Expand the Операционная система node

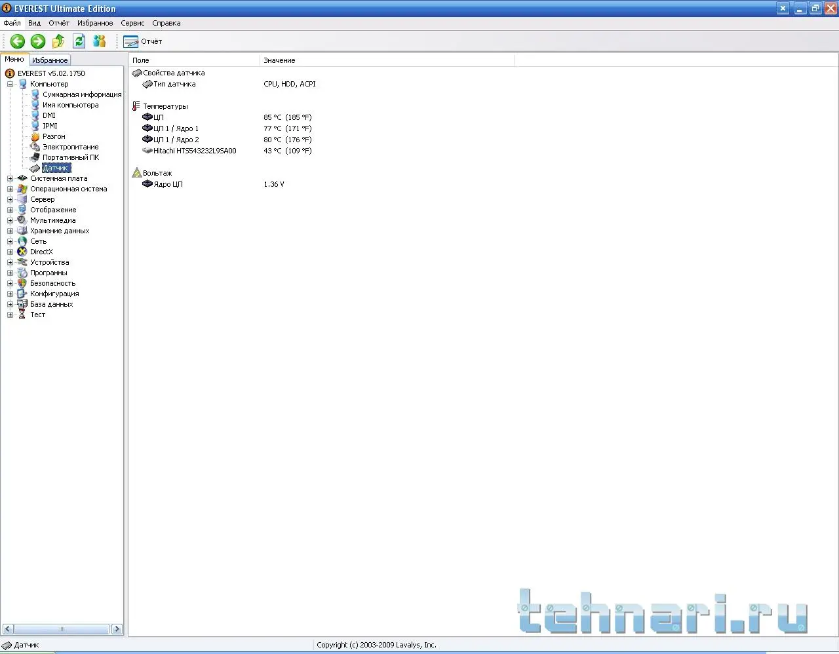pyautogui.click(x=10, y=189)
